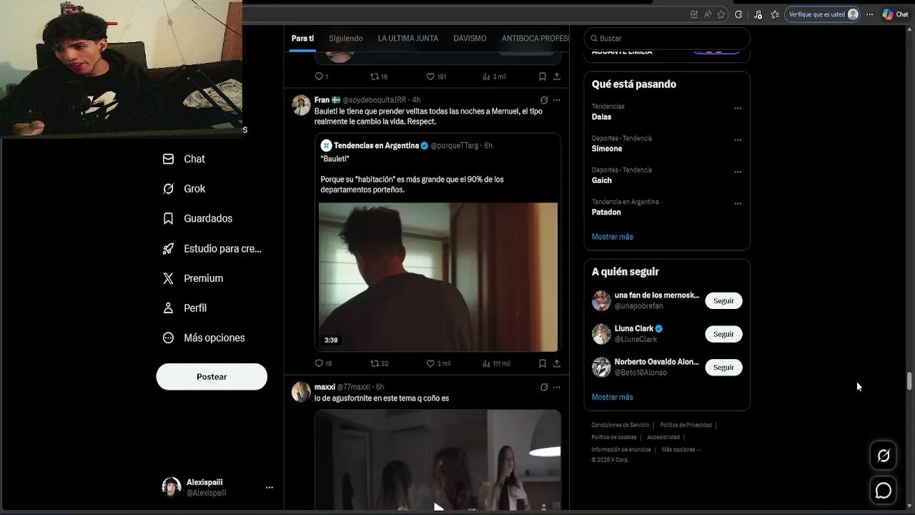The image size is (915, 515).
Task: Open Grok from the sidebar
Action: 184,189
